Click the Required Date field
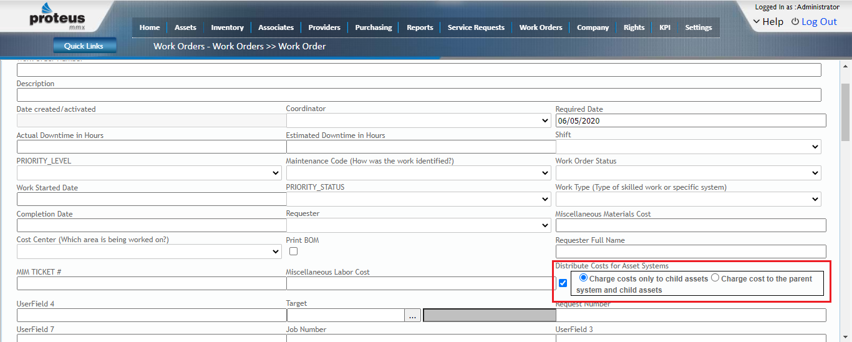 (691, 120)
